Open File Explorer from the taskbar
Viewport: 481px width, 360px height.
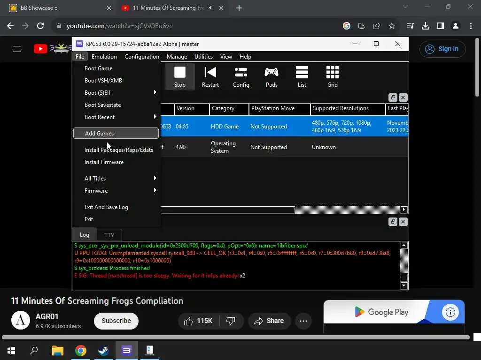pos(57,351)
